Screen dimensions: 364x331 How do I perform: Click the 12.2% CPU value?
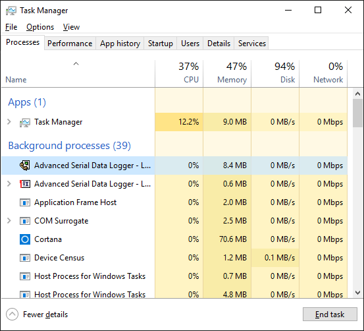click(x=188, y=122)
